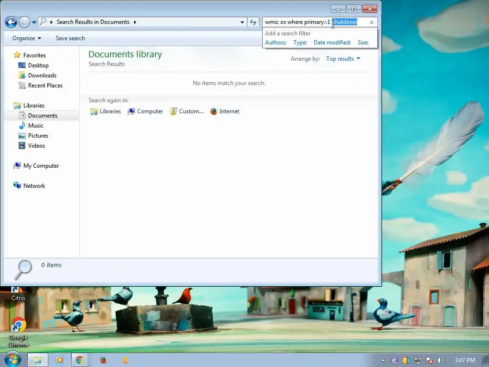Click the volume speaker tray icon
The width and height of the screenshot is (489, 367).
click(x=441, y=361)
